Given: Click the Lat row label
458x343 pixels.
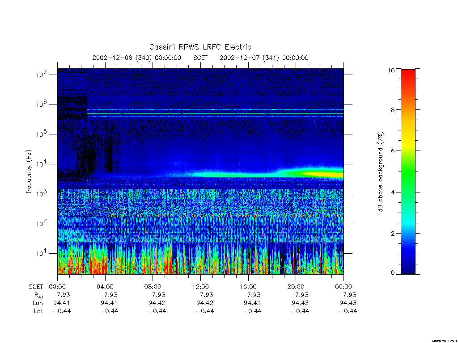Looking at the screenshot, I should point(38,311).
